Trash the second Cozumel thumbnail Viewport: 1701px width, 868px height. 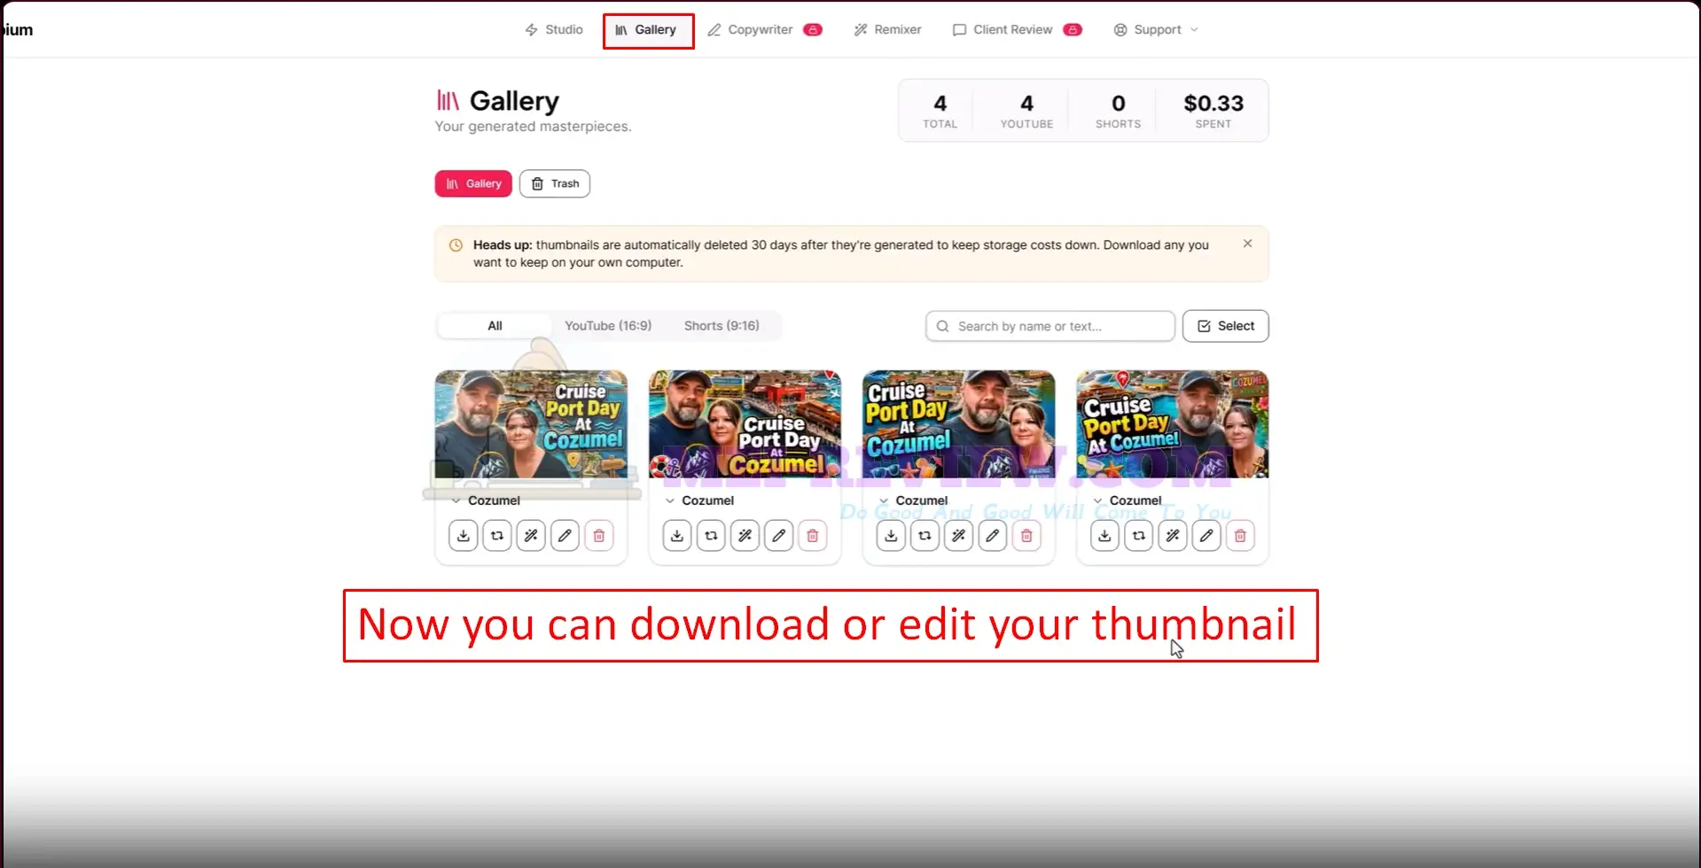813,536
